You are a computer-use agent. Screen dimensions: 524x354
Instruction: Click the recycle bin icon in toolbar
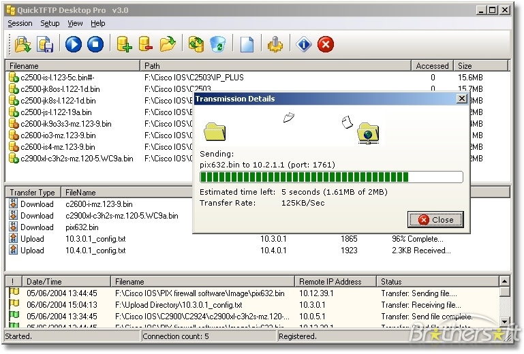[x=217, y=44]
